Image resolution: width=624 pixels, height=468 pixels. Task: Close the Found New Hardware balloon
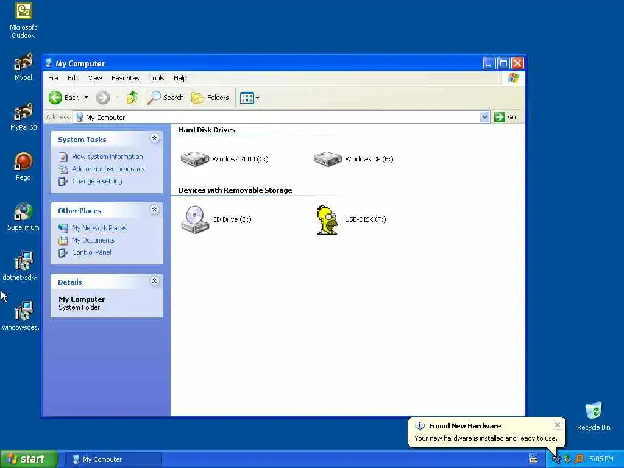[x=557, y=425]
